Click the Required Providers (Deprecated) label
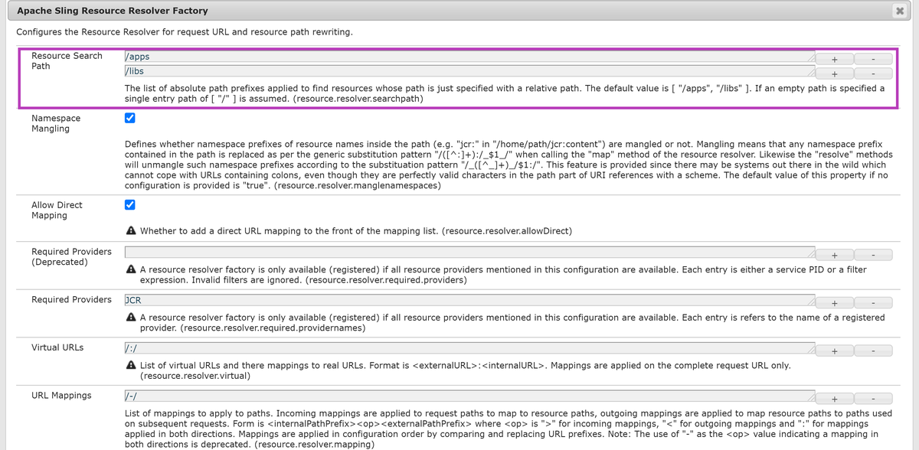The height and width of the screenshot is (450, 919). click(71, 256)
